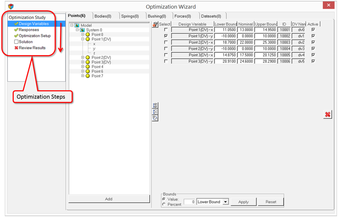Expand the Point 3(DV) tree node
The image size is (338, 217).
point(83,62)
